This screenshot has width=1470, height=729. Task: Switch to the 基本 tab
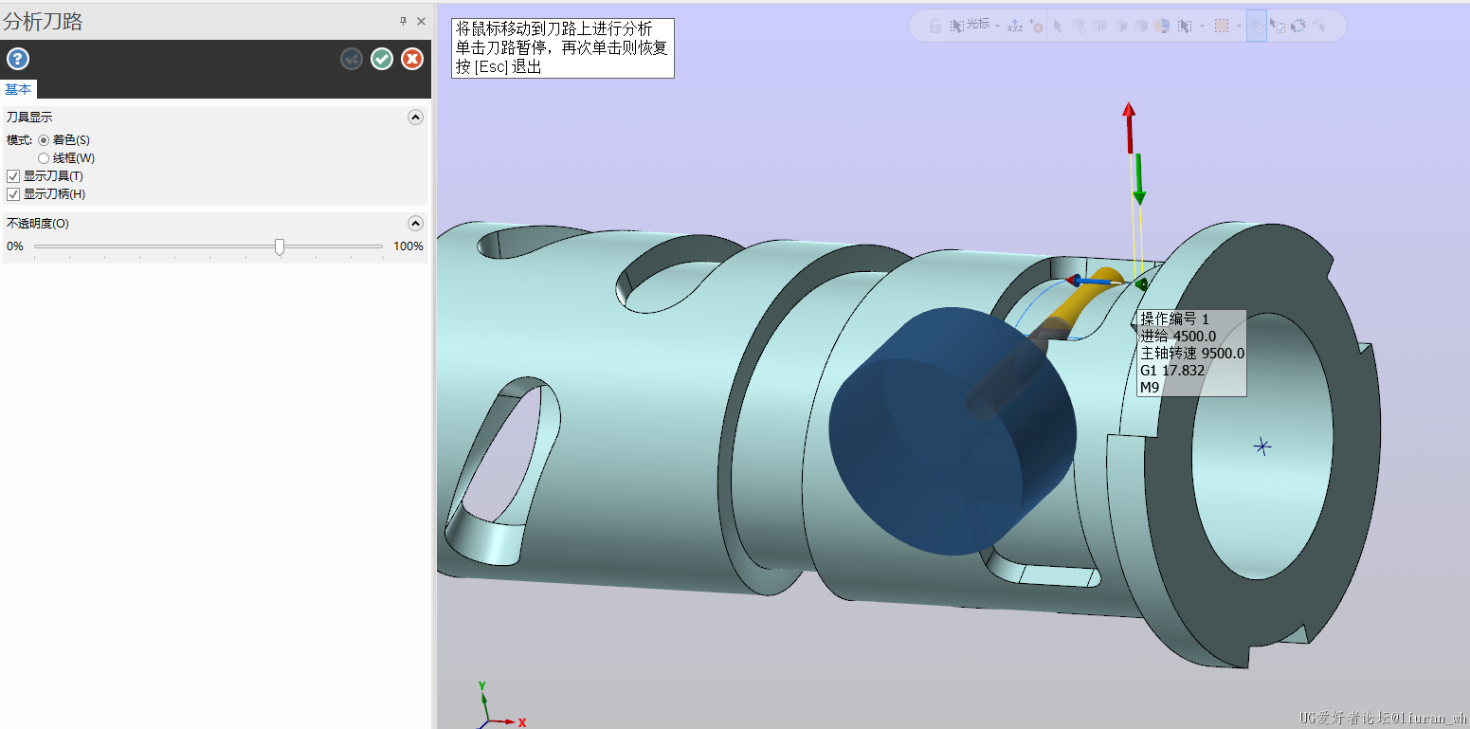click(x=18, y=89)
